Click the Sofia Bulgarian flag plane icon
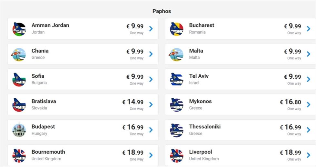Viewport: 316px width, 167px height. pos(19,80)
